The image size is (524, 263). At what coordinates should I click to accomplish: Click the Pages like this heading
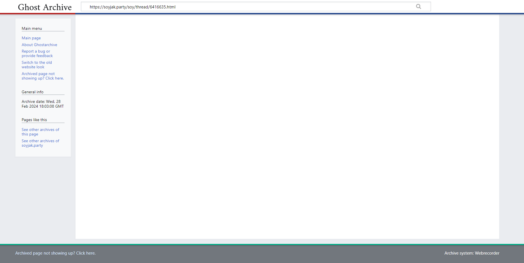[34, 120]
